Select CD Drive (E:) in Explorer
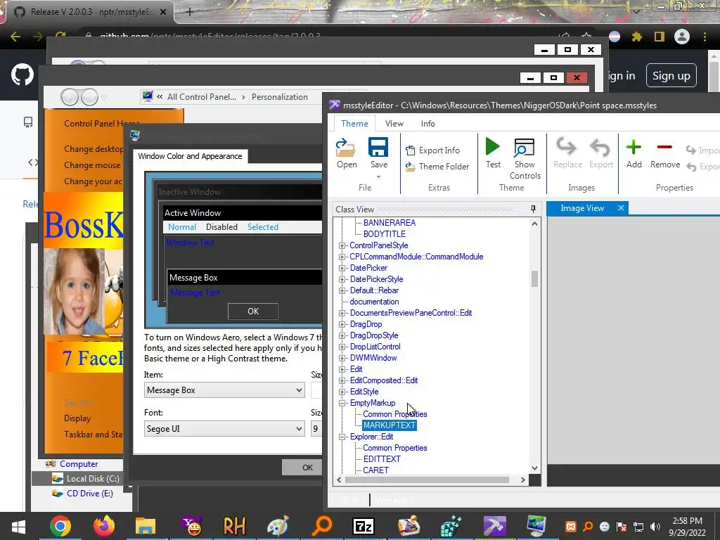Viewport: 720px width, 540px height. click(x=89, y=494)
